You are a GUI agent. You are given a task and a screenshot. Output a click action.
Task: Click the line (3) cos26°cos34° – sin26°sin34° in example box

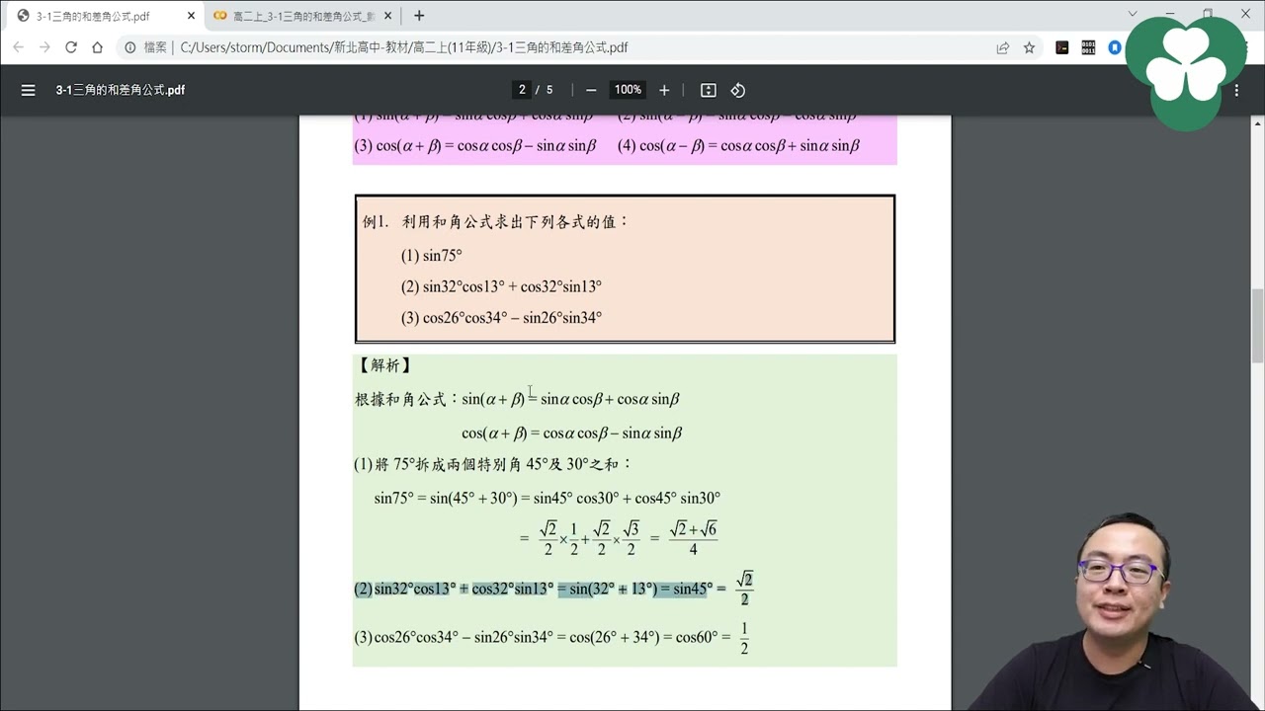(501, 318)
